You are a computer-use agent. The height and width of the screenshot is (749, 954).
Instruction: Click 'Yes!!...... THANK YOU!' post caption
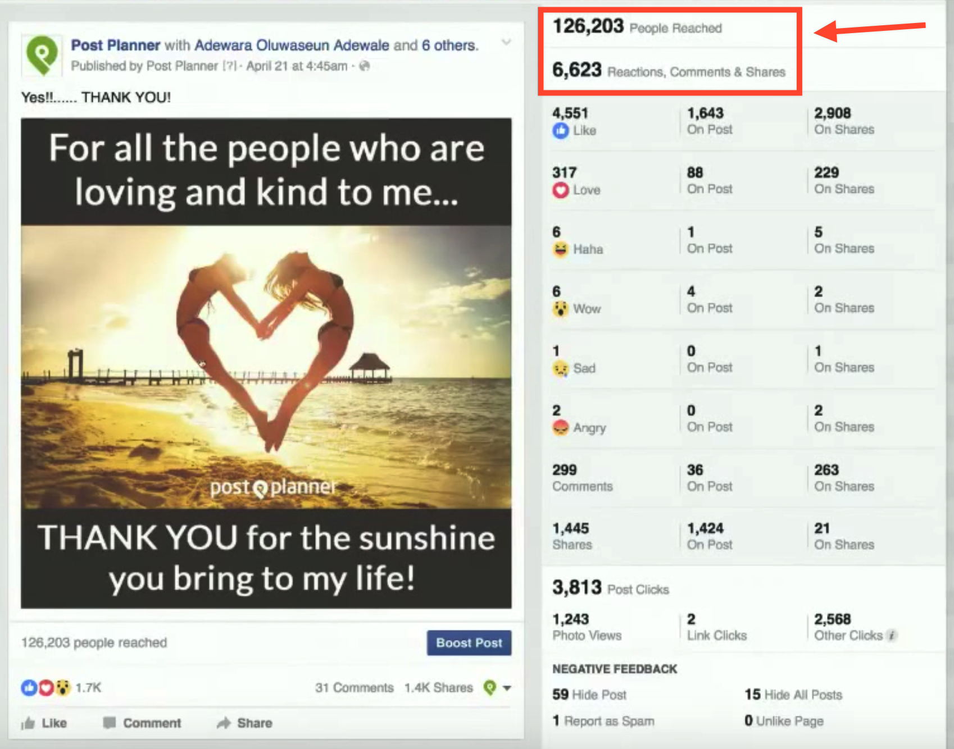pyautogui.click(x=96, y=98)
